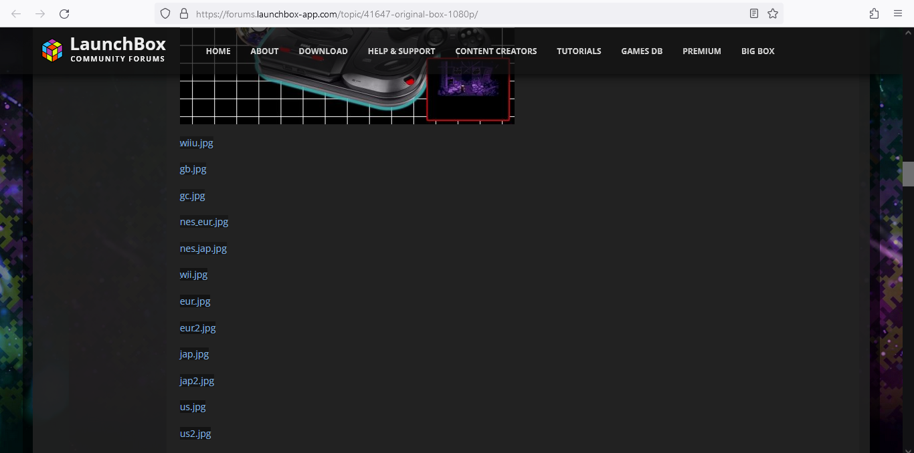Viewport: 914px width, 453px height.
Task: Click the browser back arrow
Action: 16,13
